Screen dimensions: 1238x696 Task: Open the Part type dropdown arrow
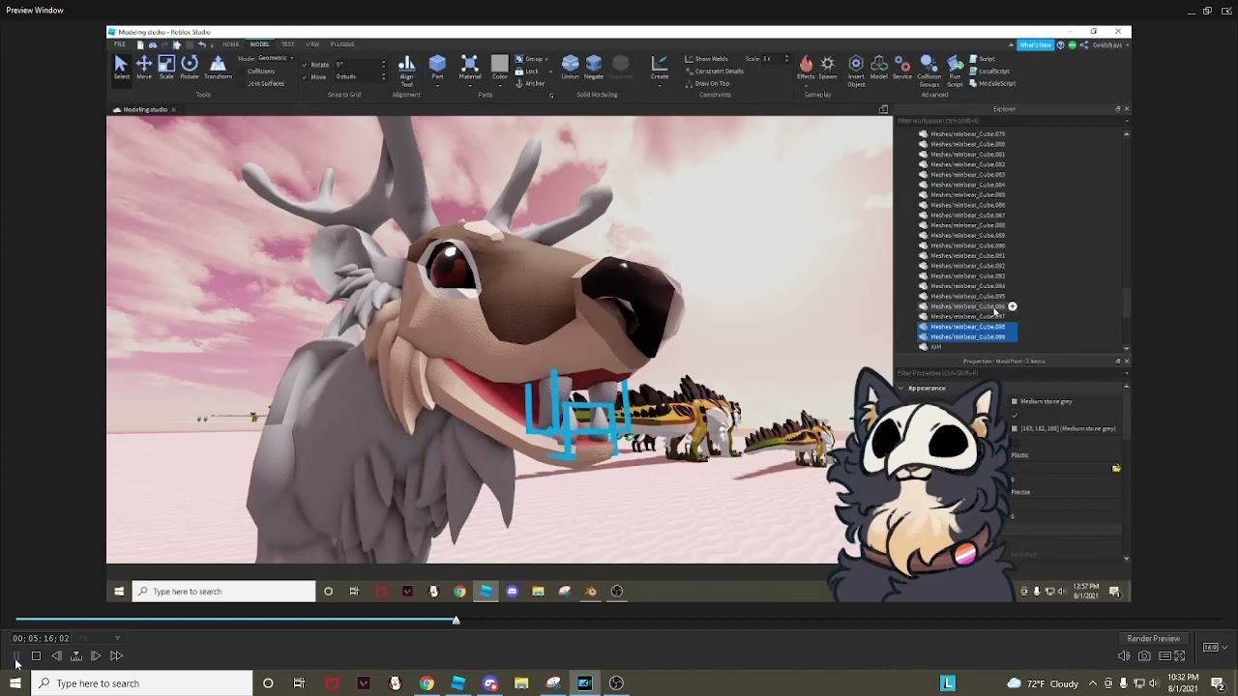(437, 84)
